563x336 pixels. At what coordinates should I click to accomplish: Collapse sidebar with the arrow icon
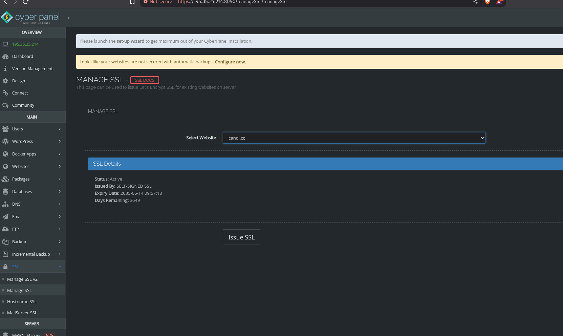tap(68, 18)
